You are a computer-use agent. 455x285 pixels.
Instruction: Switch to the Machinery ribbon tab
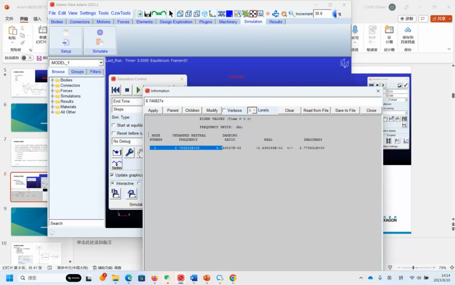pos(228,22)
